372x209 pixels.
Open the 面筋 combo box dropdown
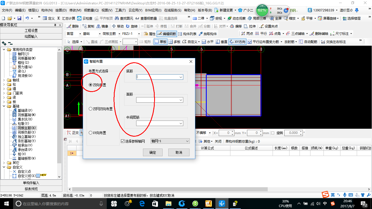click(181, 100)
